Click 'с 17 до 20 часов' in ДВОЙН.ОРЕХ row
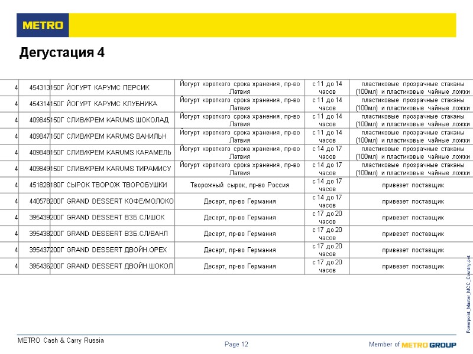Image resolution: width=473 pixels, height=354 pixels. [x=327, y=250]
